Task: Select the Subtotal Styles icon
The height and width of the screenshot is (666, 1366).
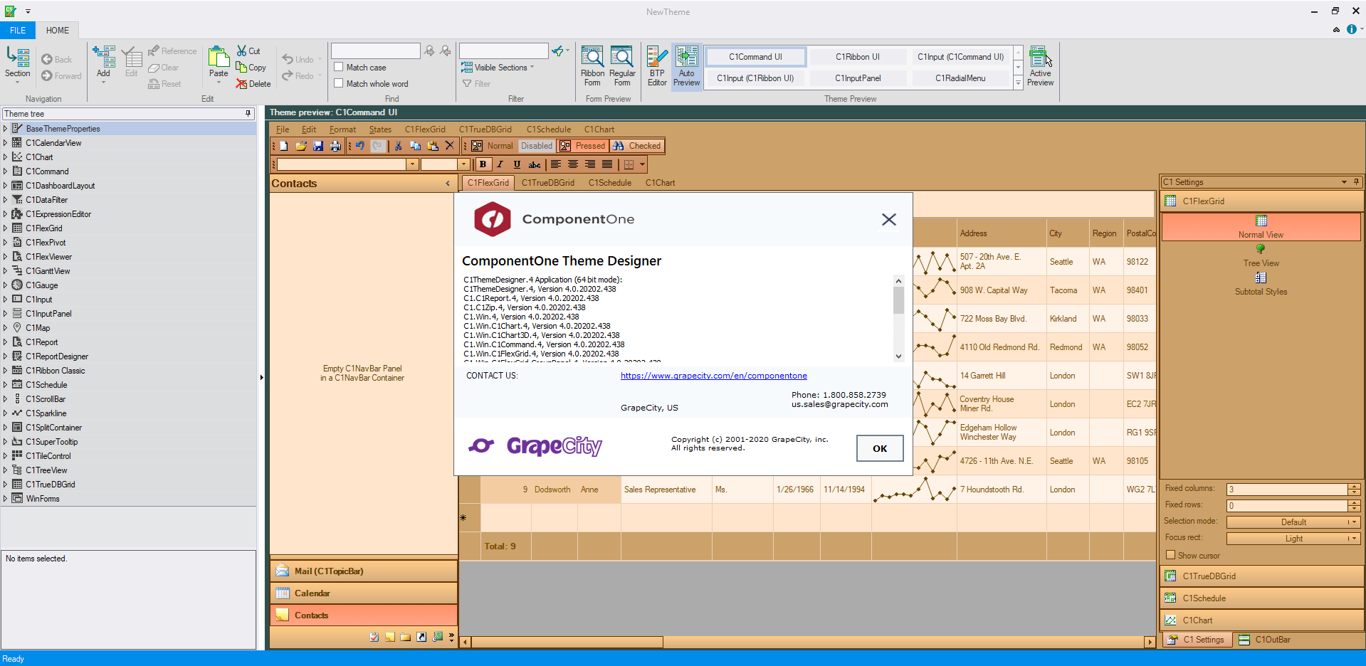Action: coord(1261,277)
